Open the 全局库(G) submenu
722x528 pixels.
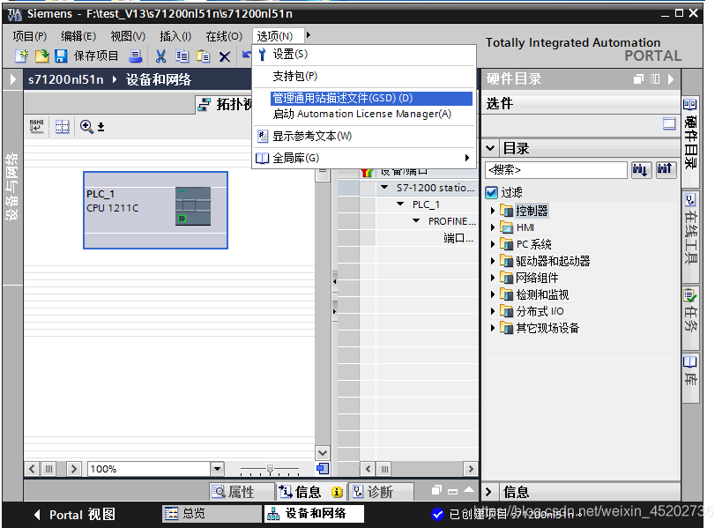[364, 158]
